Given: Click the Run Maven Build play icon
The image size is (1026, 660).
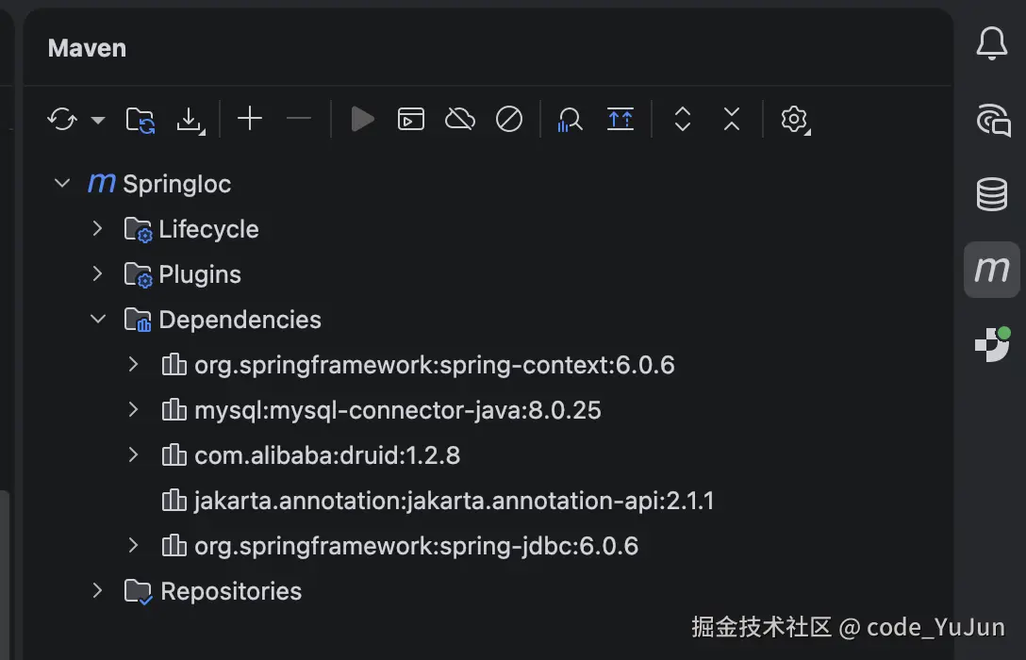Looking at the screenshot, I should 362,120.
